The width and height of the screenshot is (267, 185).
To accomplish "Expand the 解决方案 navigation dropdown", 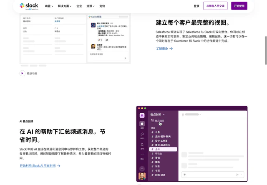I will (x=65, y=6).
